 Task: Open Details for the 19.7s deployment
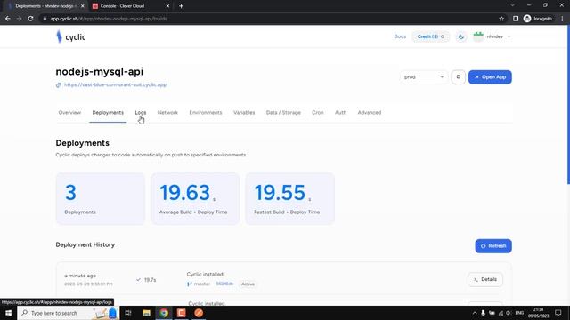coord(485,279)
